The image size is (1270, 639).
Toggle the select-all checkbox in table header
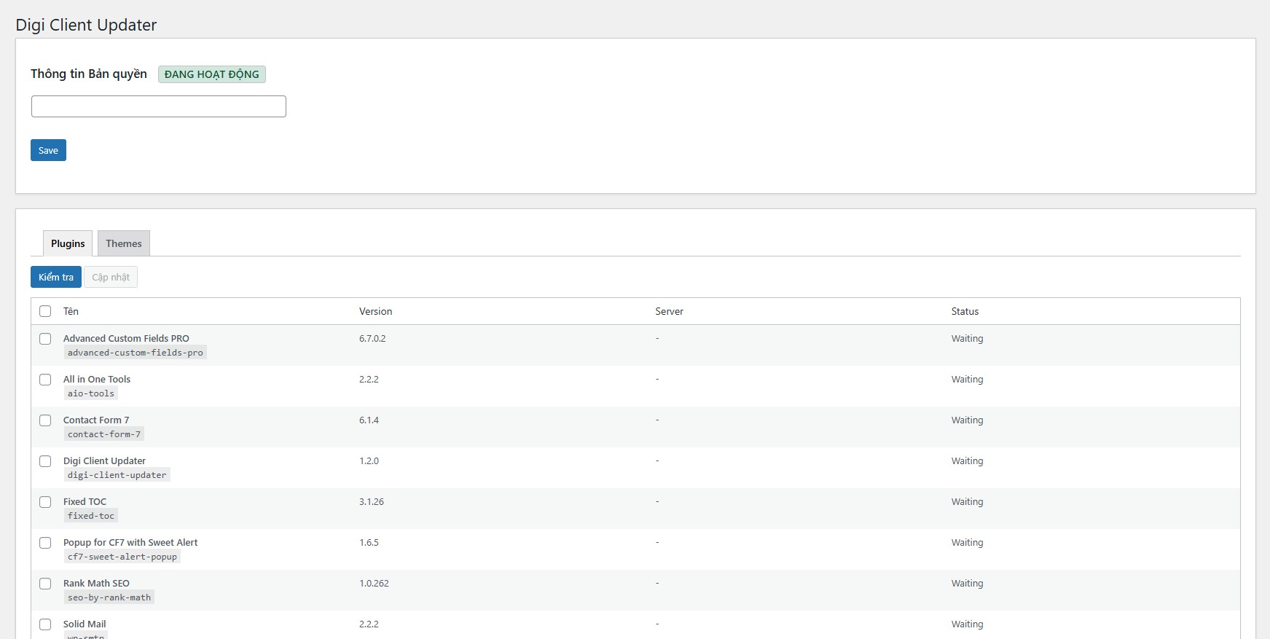point(45,311)
